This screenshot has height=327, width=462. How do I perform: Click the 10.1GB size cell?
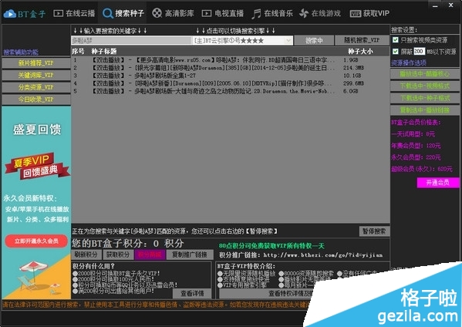click(352, 76)
